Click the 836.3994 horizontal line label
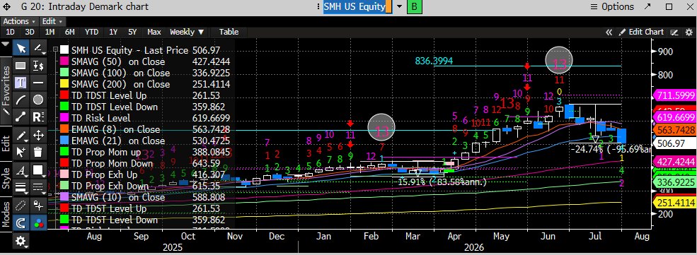 [x=434, y=61]
